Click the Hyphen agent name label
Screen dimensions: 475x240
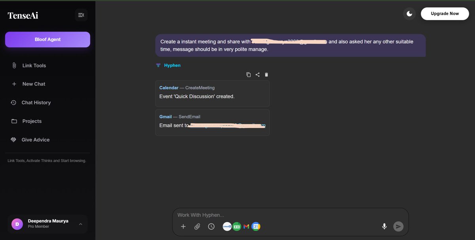[x=172, y=66]
